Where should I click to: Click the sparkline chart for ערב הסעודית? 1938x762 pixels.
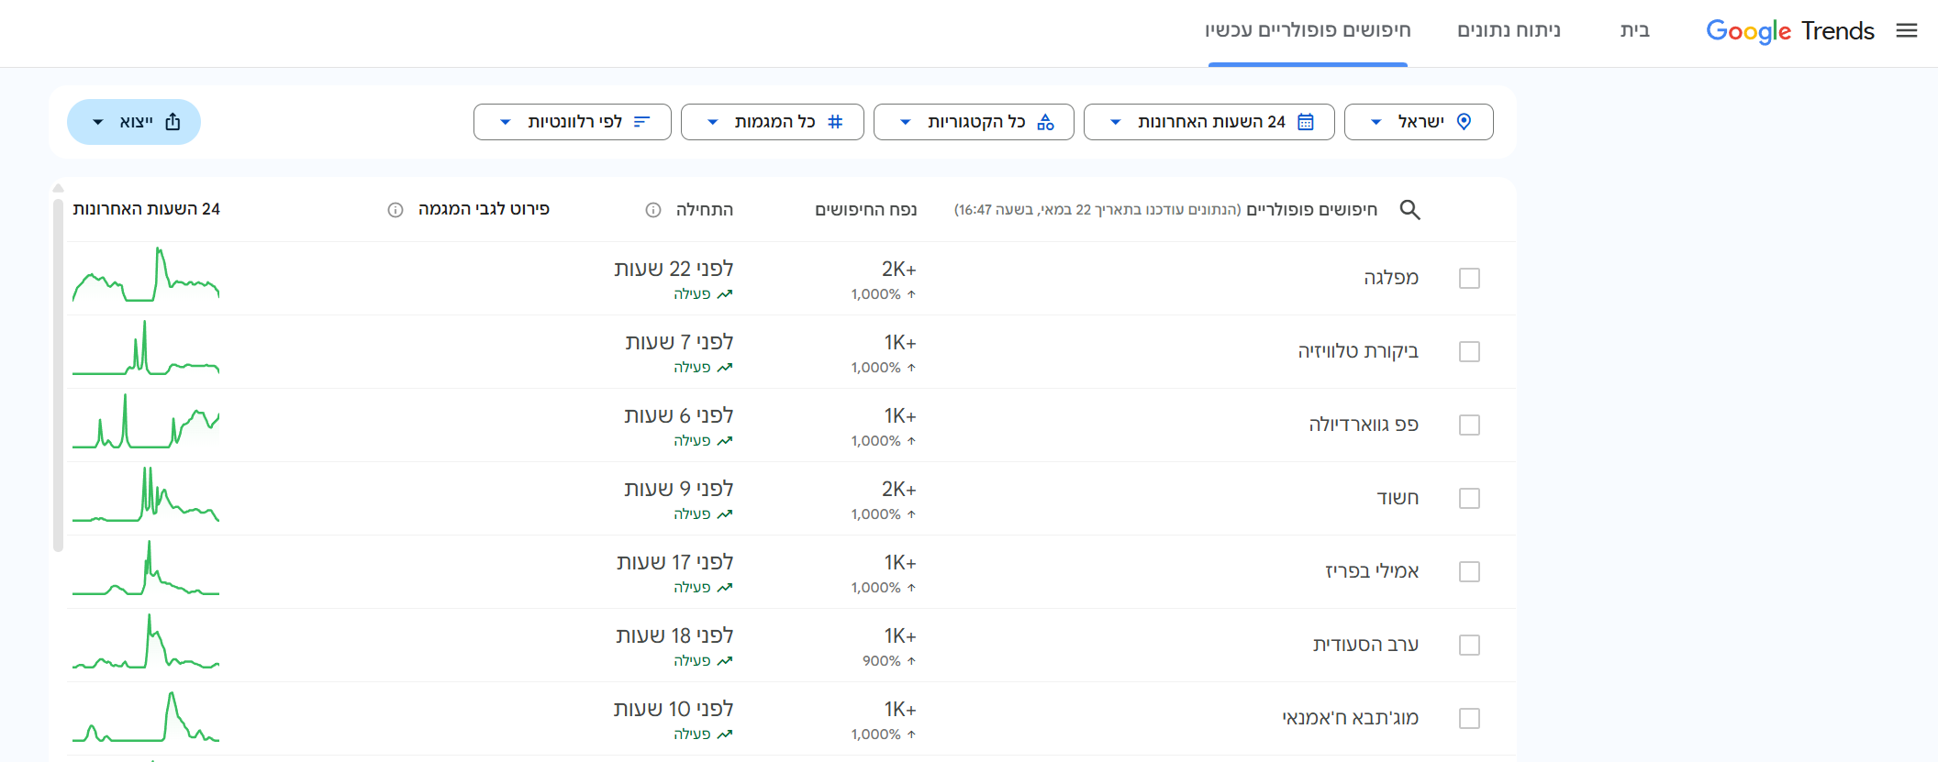146,641
